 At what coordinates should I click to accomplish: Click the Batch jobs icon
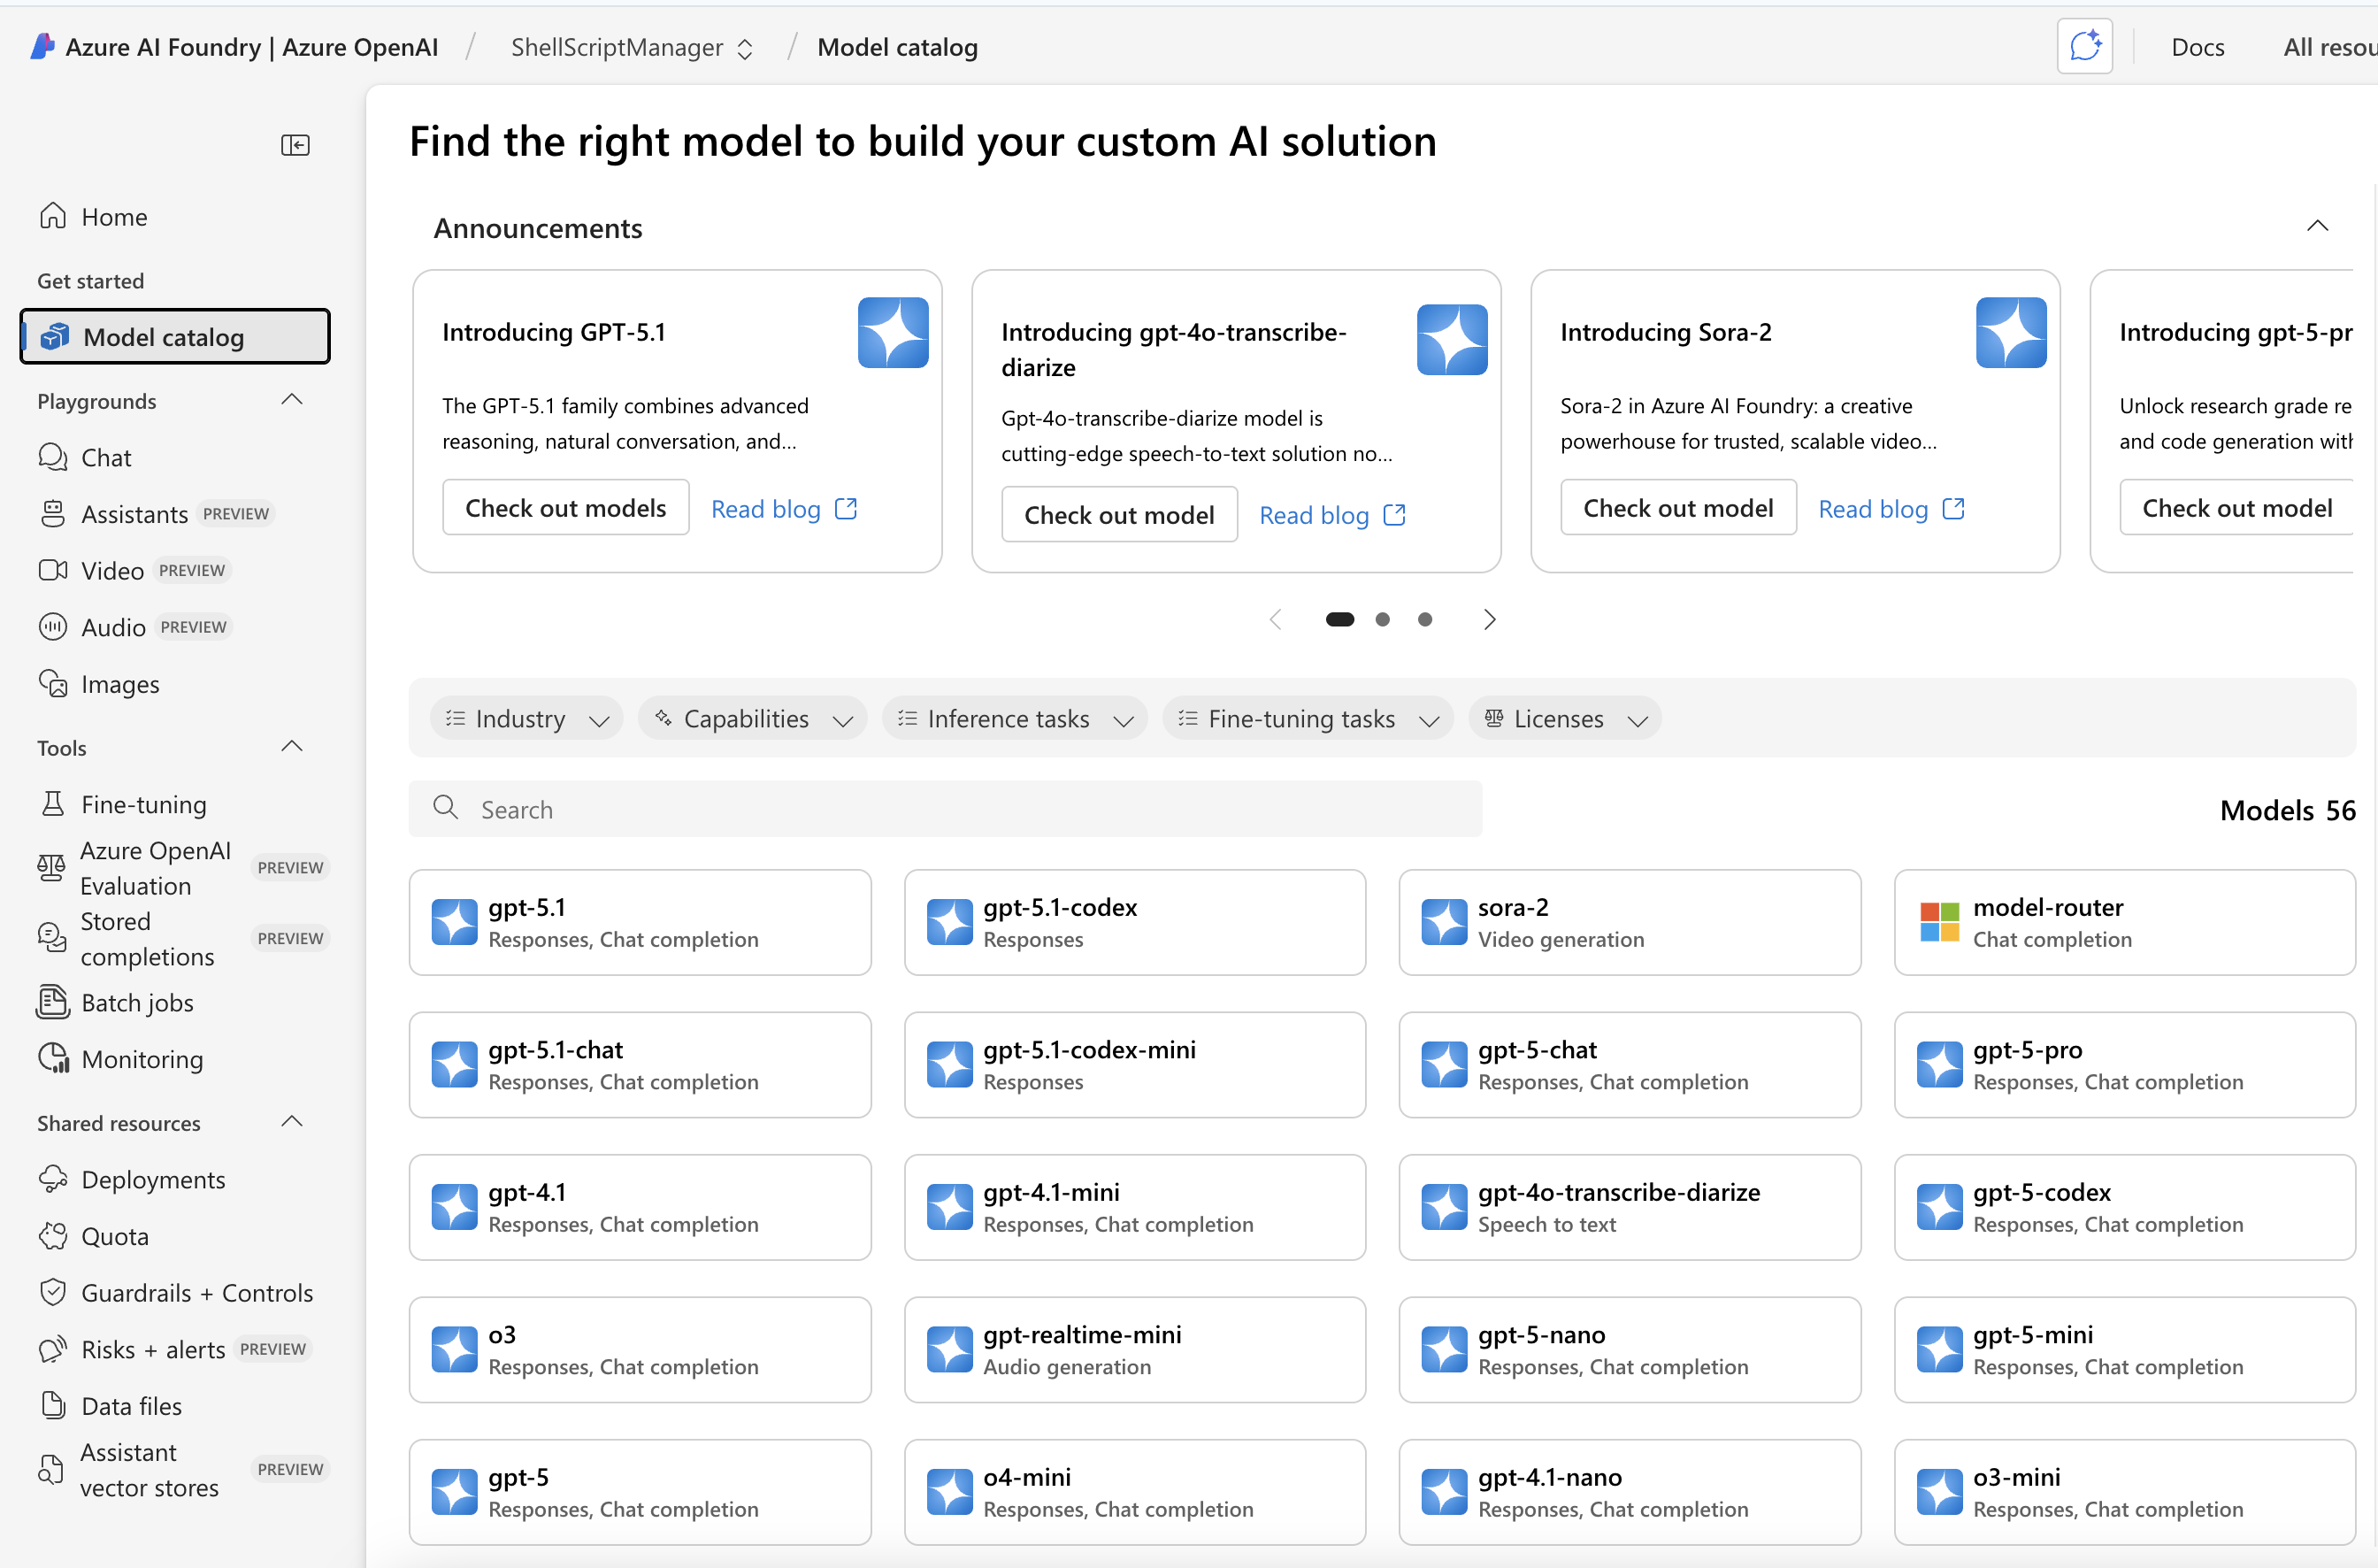click(x=53, y=1002)
